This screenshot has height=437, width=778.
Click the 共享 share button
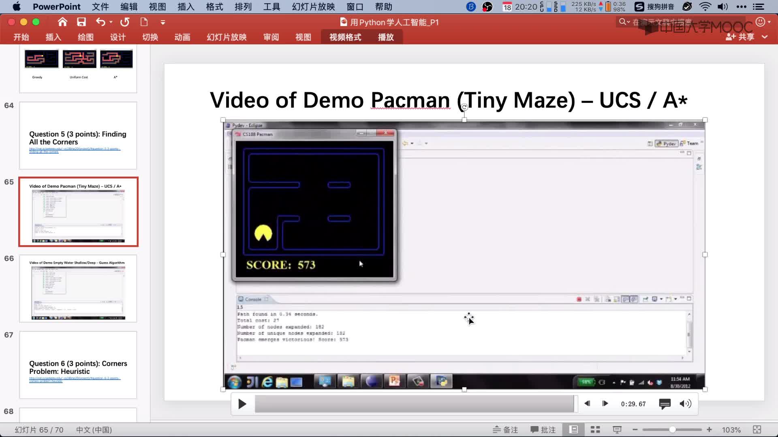[740, 37]
